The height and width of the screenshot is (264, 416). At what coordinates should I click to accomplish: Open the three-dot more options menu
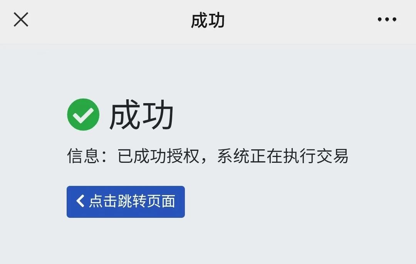(x=387, y=19)
